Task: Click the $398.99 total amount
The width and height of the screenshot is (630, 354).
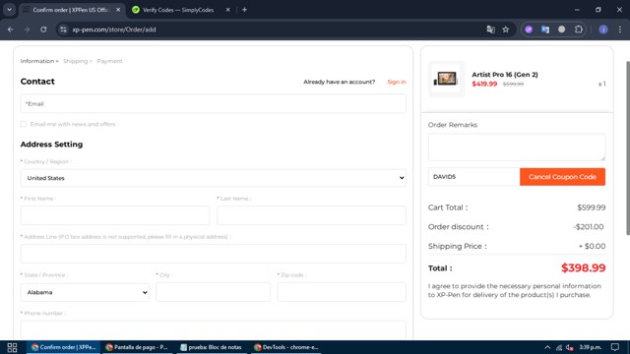Action: point(583,267)
